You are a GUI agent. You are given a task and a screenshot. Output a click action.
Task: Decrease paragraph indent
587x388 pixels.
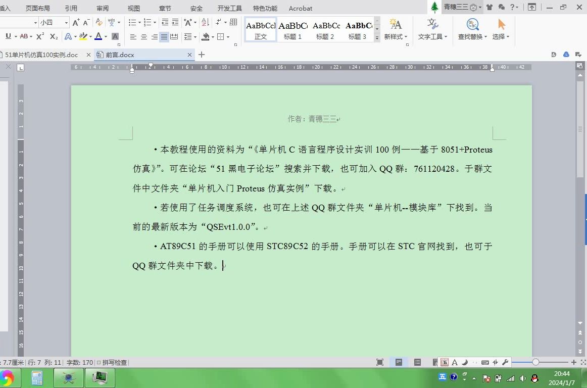pos(165,22)
